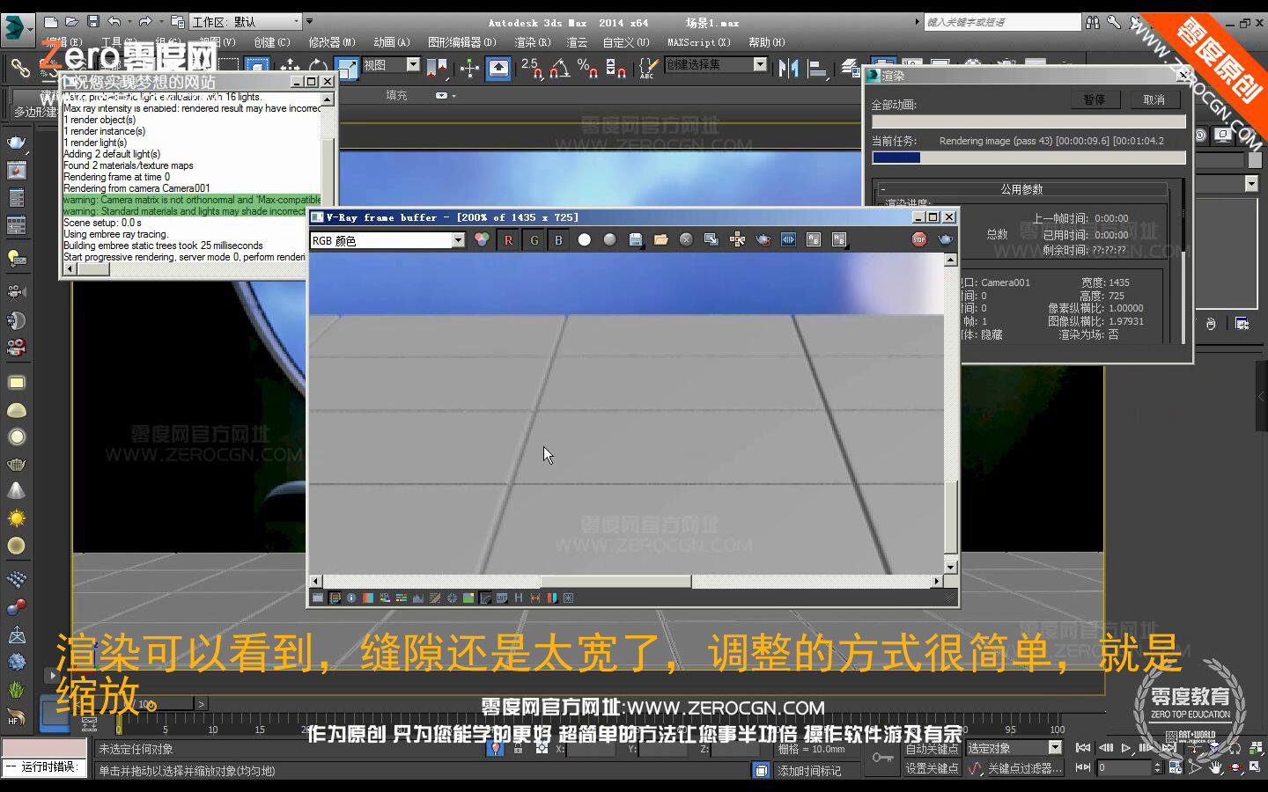Open the MAXScript (X) menu
Screen dimensions: 1268x792
click(699, 42)
